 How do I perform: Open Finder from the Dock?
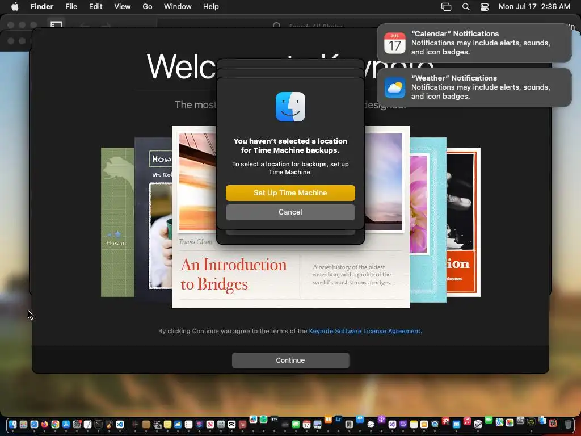pos(12,425)
